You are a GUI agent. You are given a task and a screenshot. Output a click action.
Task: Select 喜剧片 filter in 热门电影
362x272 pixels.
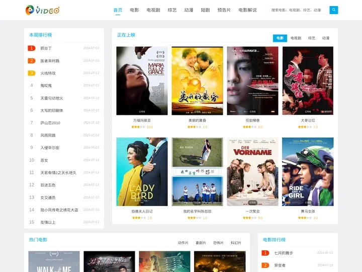pyautogui.click(x=201, y=243)
